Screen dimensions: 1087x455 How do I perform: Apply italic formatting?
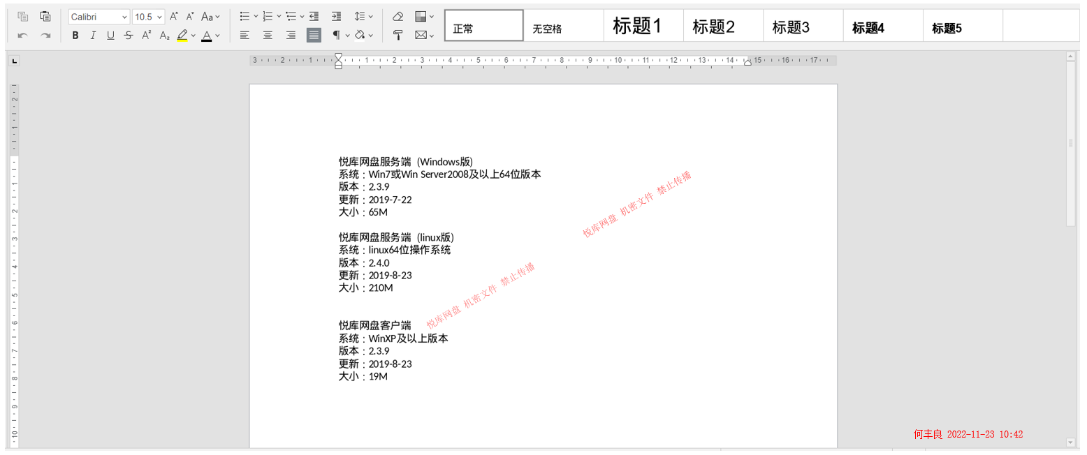(93, 35)
